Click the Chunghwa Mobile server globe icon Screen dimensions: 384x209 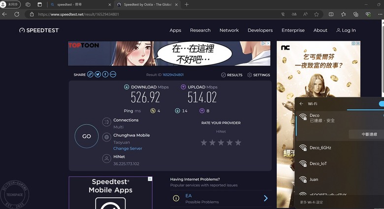[x=106, y=137]
